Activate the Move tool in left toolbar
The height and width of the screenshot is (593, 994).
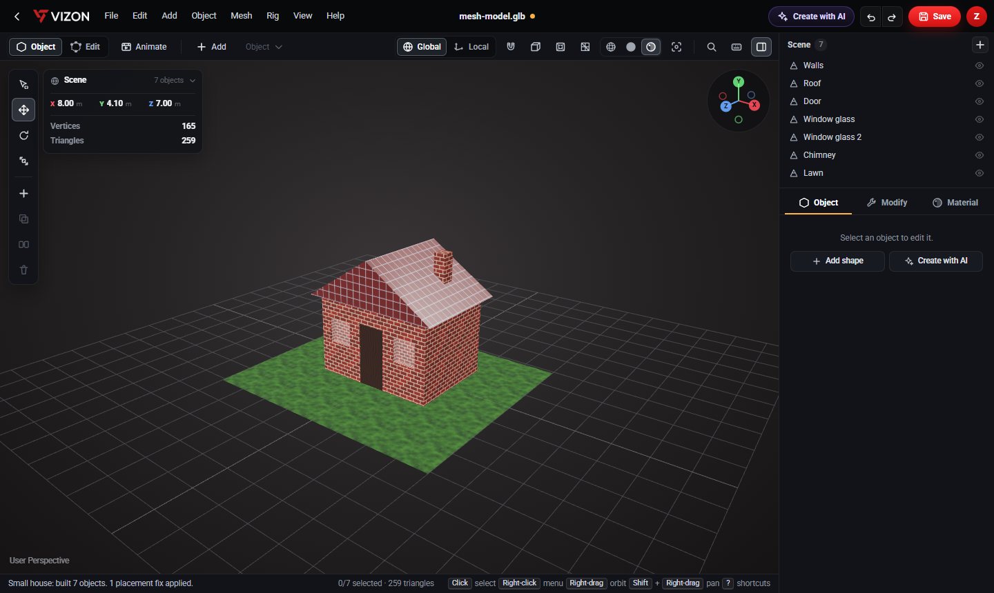(x=23, y=110)
